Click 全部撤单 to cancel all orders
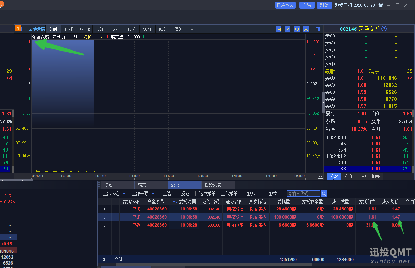 (x=229, y=194)
